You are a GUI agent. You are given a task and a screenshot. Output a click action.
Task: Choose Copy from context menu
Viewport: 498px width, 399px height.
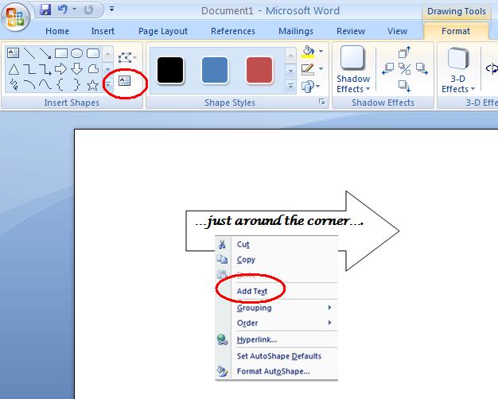(277, 259)
